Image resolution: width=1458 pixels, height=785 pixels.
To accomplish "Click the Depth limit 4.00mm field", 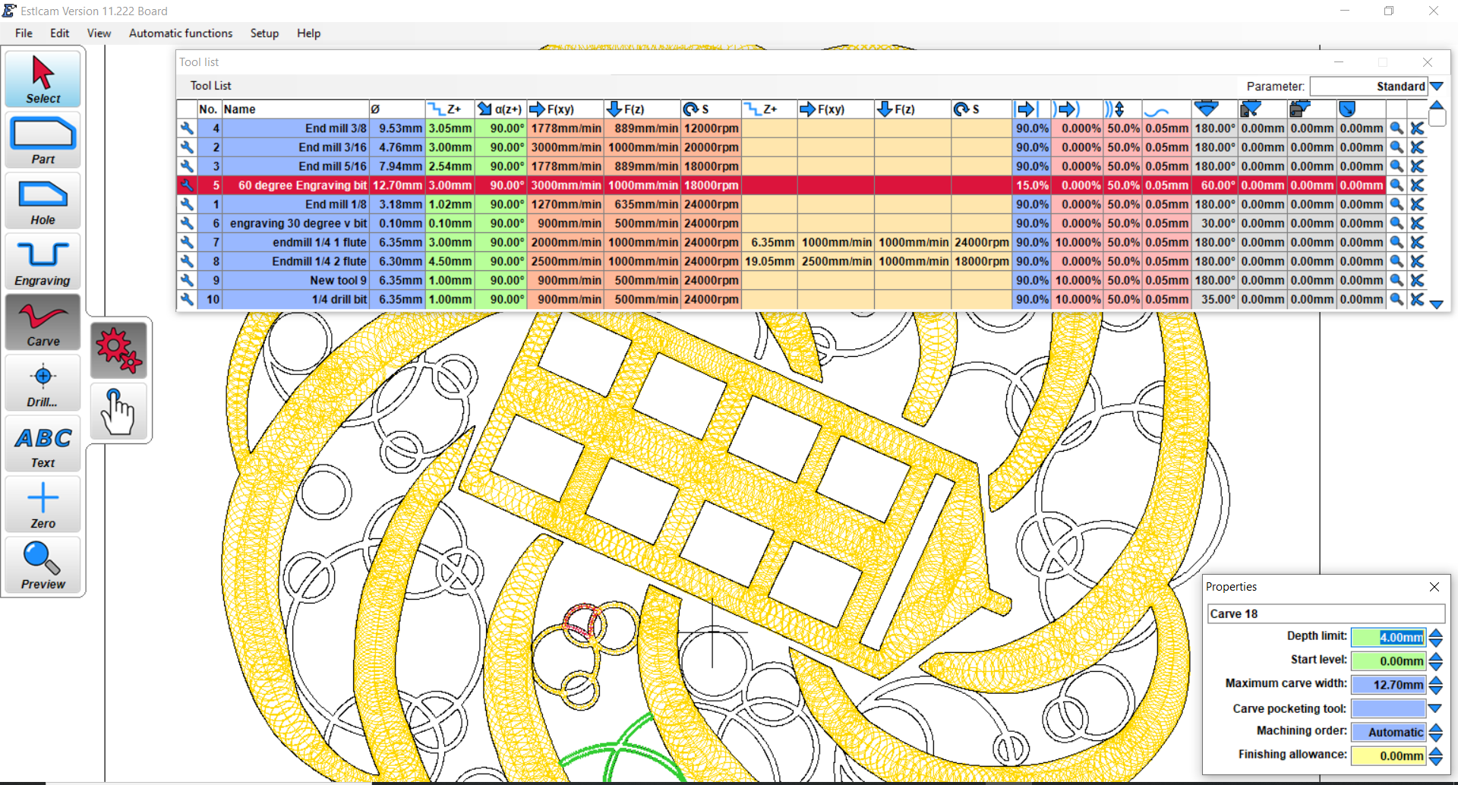I will [x=1388, y=637].
